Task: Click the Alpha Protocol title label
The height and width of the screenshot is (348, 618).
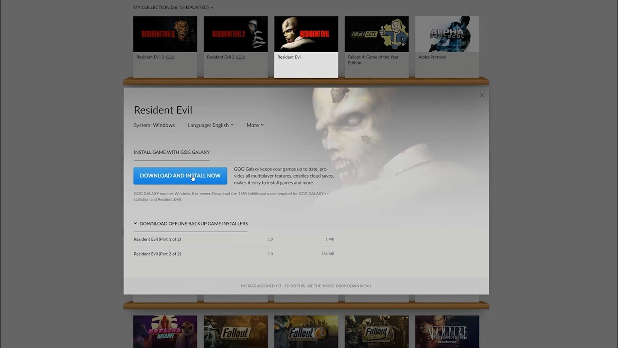Action: (432, 57)
